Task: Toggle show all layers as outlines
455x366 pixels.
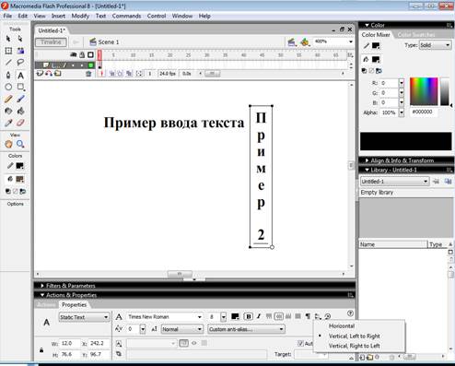Action: click(x=90, y=55)
